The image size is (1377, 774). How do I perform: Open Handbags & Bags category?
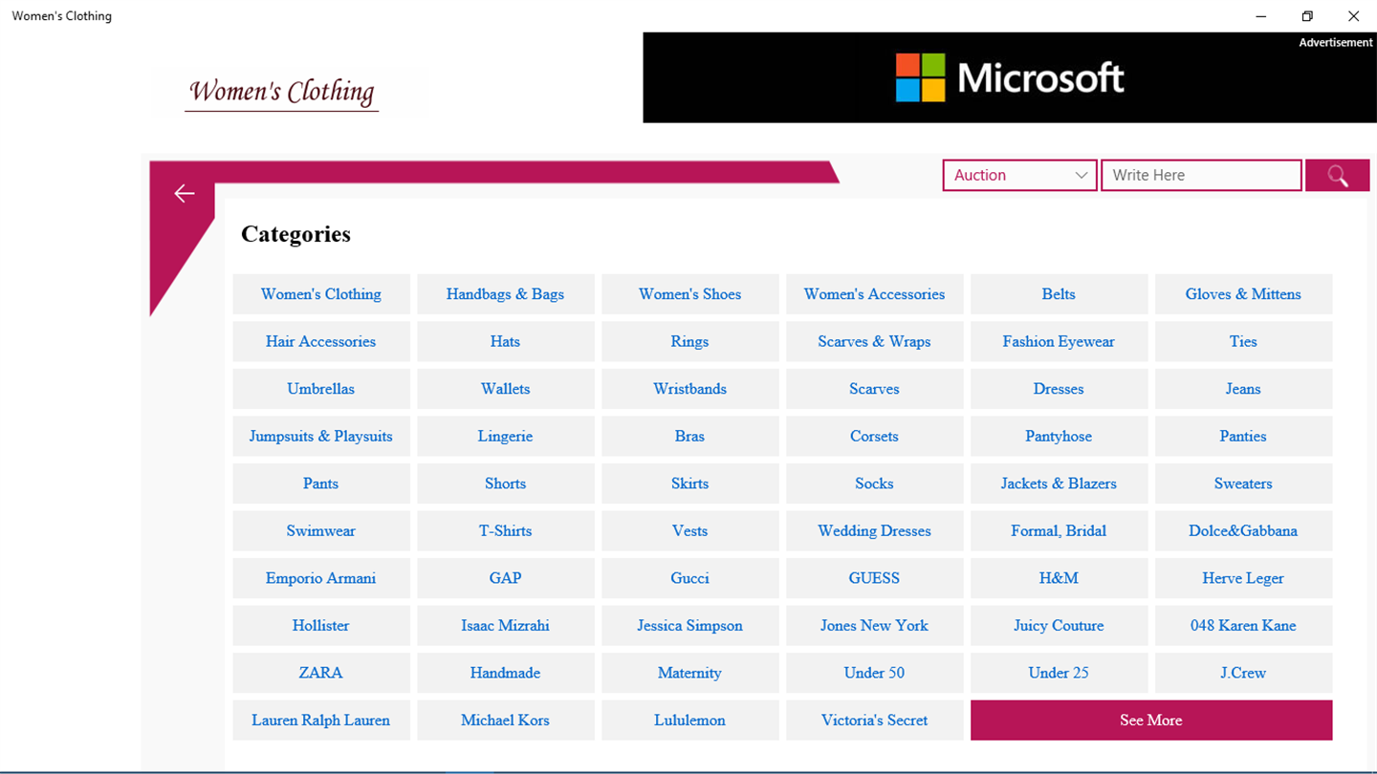click(506, 294)
